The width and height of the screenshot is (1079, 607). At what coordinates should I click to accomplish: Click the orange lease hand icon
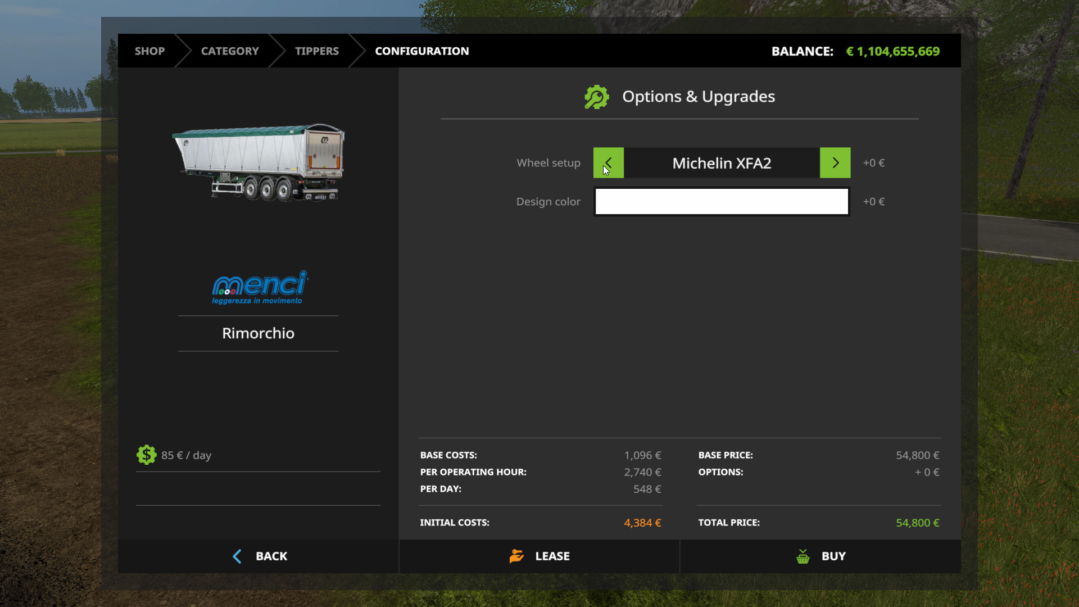(x=516, y=556)
